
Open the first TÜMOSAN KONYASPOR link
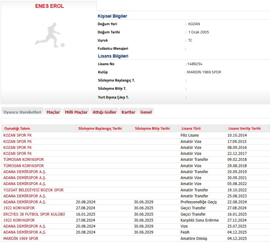23,159
